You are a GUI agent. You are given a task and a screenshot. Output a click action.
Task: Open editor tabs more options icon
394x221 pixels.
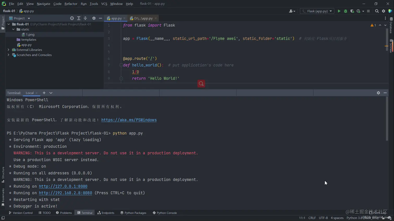(385, 18)
